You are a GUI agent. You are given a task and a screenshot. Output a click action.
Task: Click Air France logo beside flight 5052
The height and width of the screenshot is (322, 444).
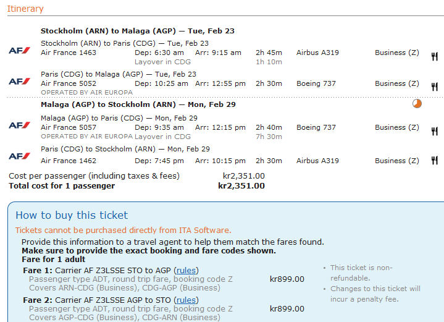[19, 81]
